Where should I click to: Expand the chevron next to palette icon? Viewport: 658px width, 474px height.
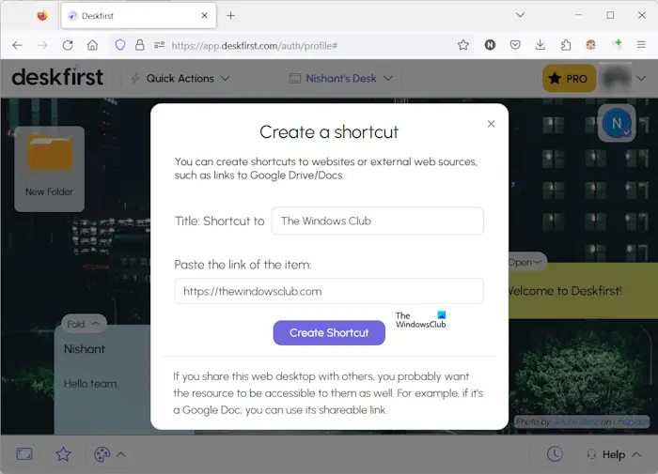coord(121,454)
